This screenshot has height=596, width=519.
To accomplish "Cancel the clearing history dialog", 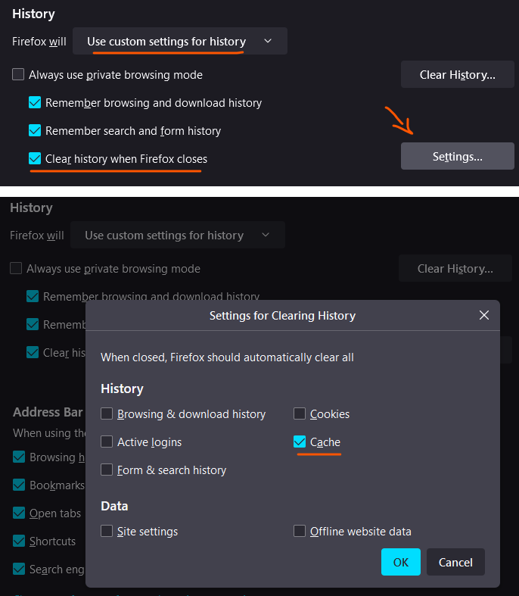I will click(x=455, y=562).
